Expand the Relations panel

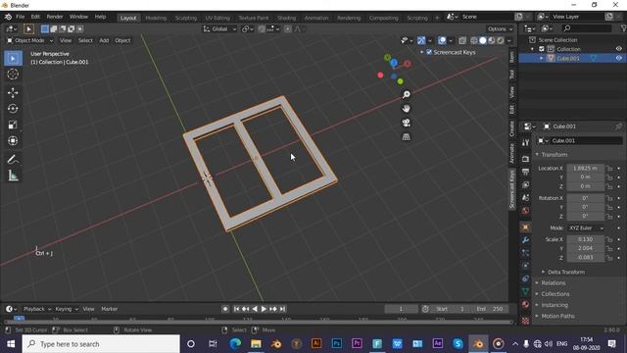coord(553,283)
